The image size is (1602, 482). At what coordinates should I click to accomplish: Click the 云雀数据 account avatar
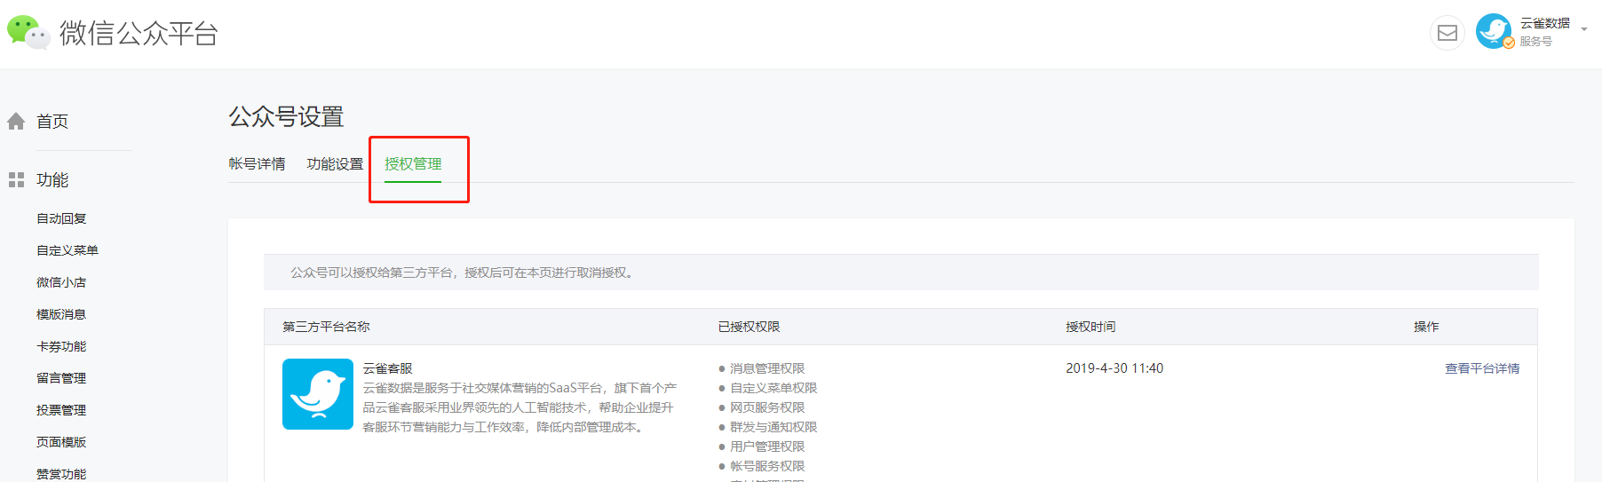pos(1494,31)
